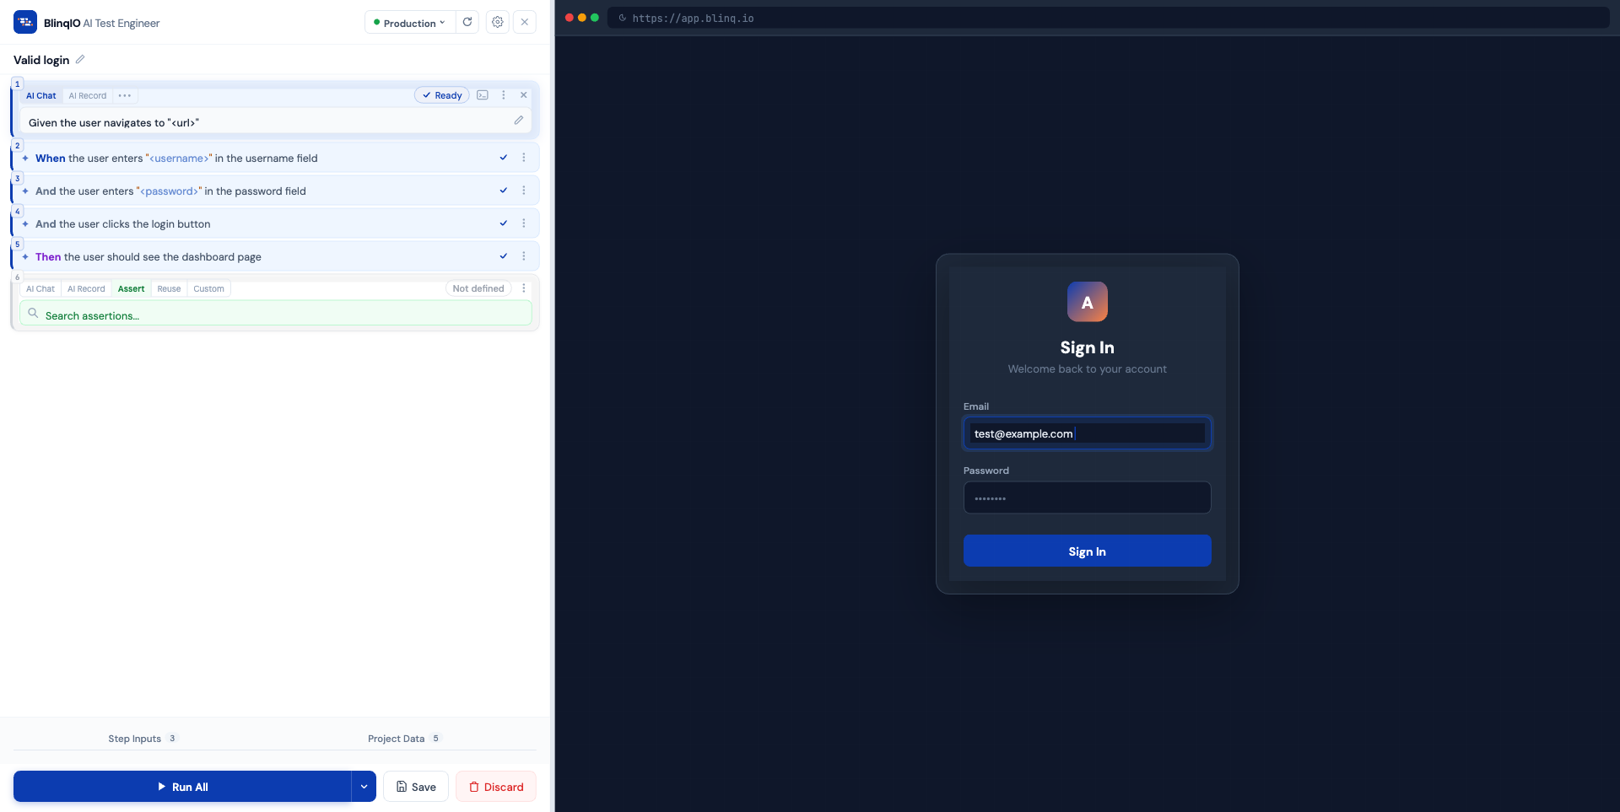Click the Ready status badge on step 1
1620x812 pixels.
coord(441,95)
